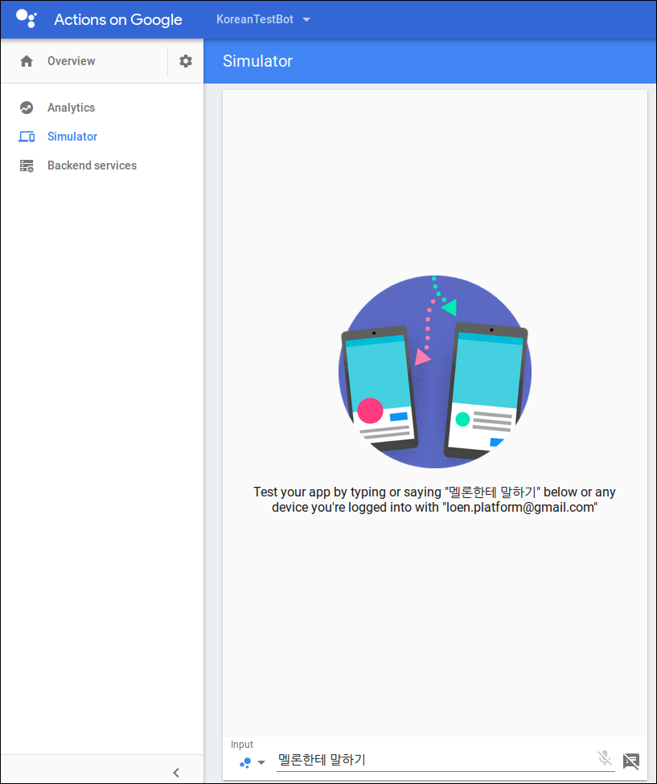
Task: Open the Actions on Google home title
Action: [118, 19]
